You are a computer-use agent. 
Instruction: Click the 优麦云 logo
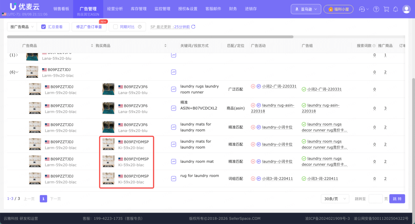25,7
